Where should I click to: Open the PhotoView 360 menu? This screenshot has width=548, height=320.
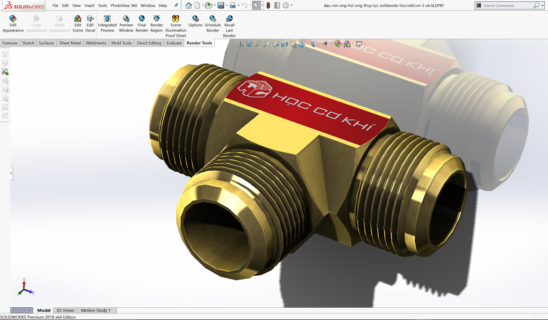[124, 6]
